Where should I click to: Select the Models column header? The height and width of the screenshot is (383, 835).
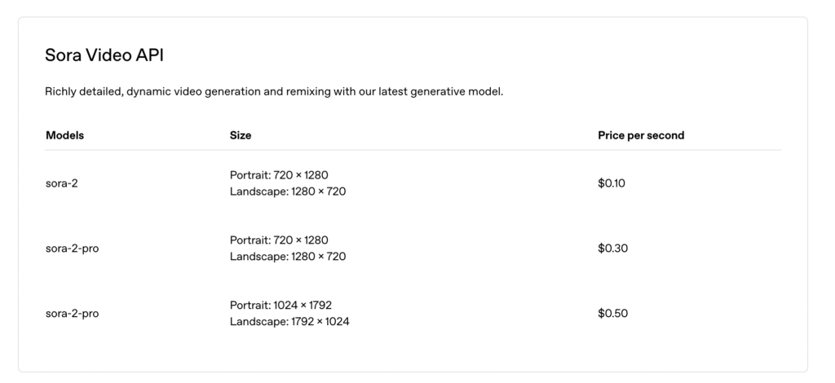pos(64,135)
